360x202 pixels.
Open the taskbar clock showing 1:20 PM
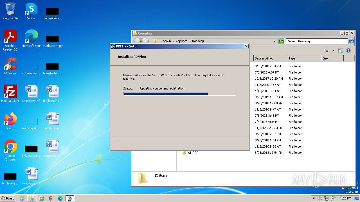(346, 198)
